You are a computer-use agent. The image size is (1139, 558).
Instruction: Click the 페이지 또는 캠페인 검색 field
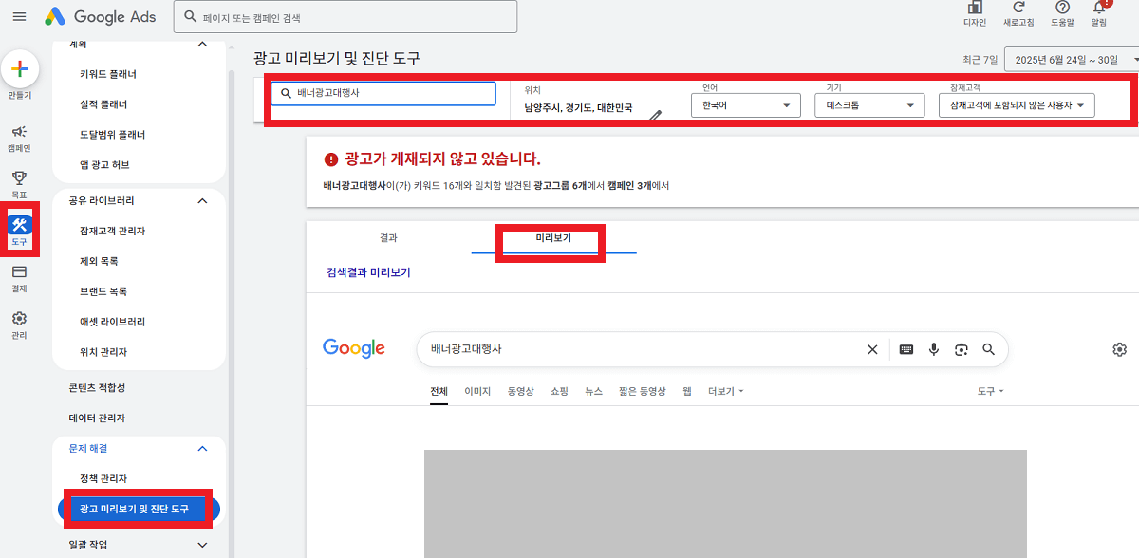[345, 16]
